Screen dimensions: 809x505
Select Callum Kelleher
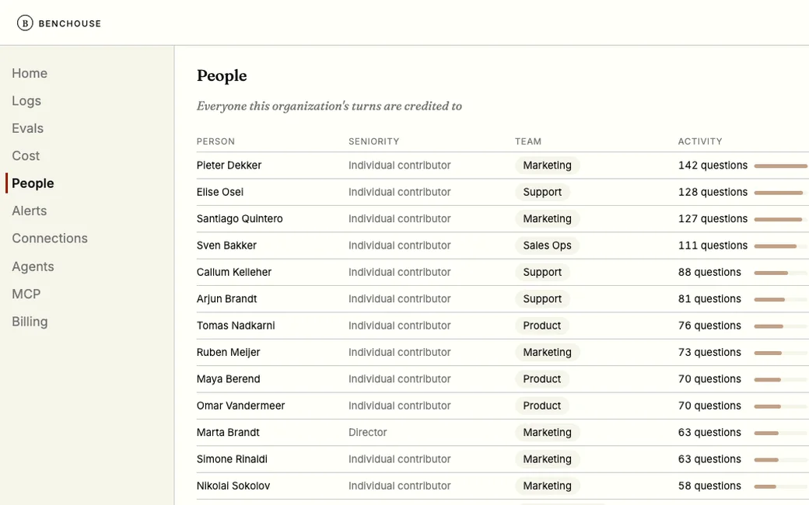click(x=233, y=272)
